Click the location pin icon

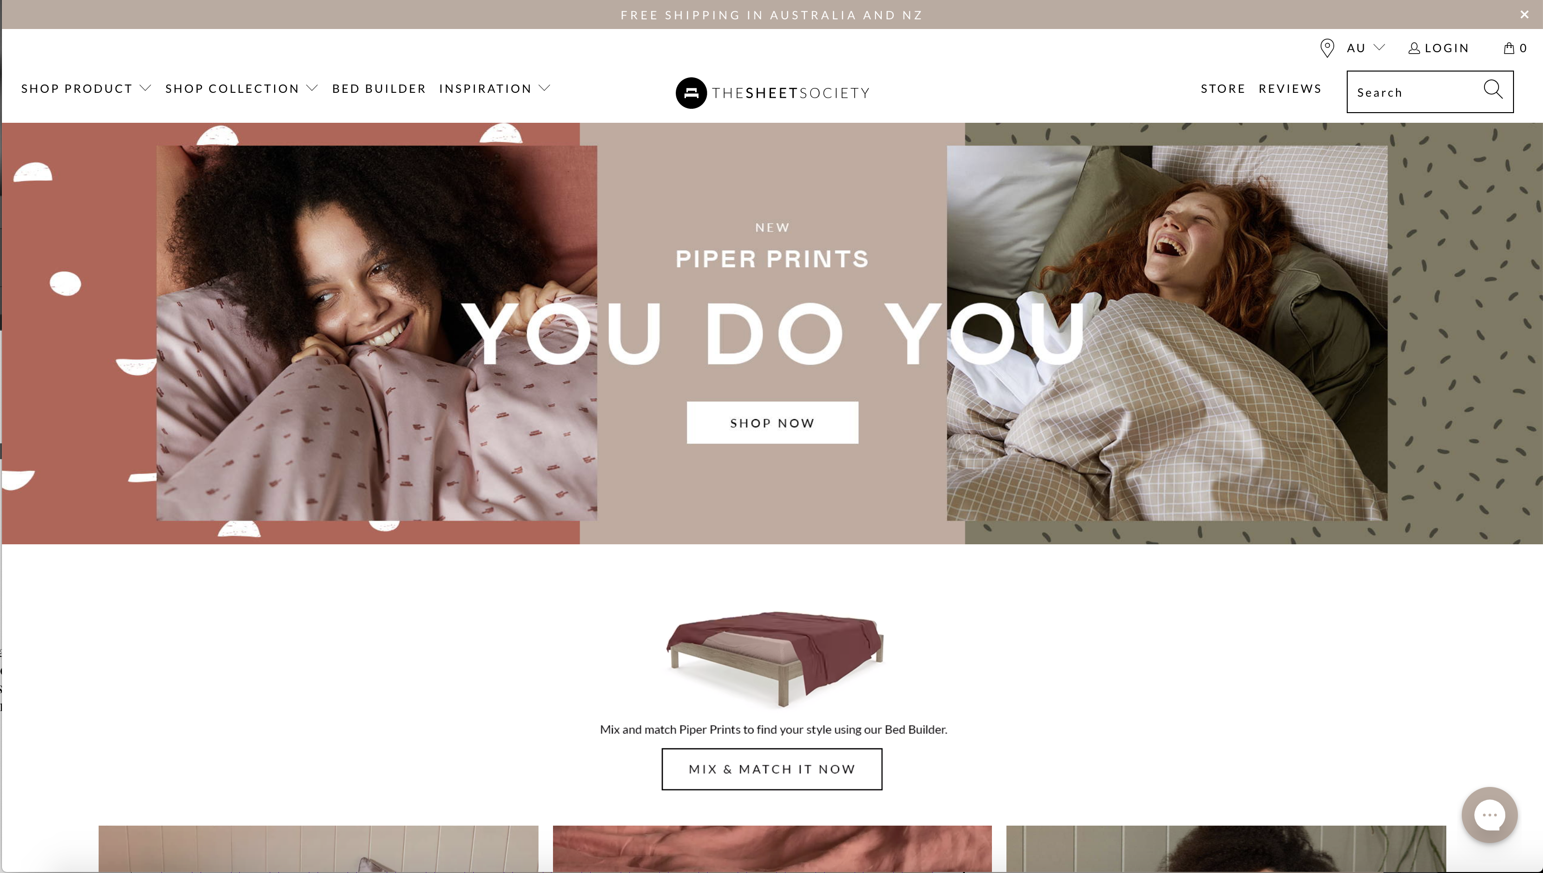pos(1327,48)
